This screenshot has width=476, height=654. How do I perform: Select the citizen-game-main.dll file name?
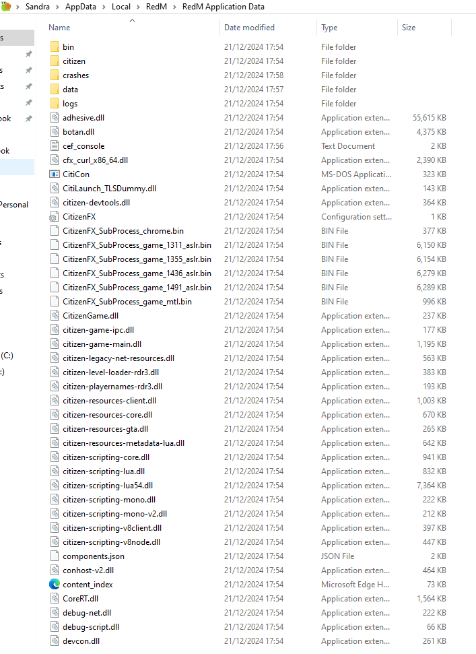tap(102, 344)
